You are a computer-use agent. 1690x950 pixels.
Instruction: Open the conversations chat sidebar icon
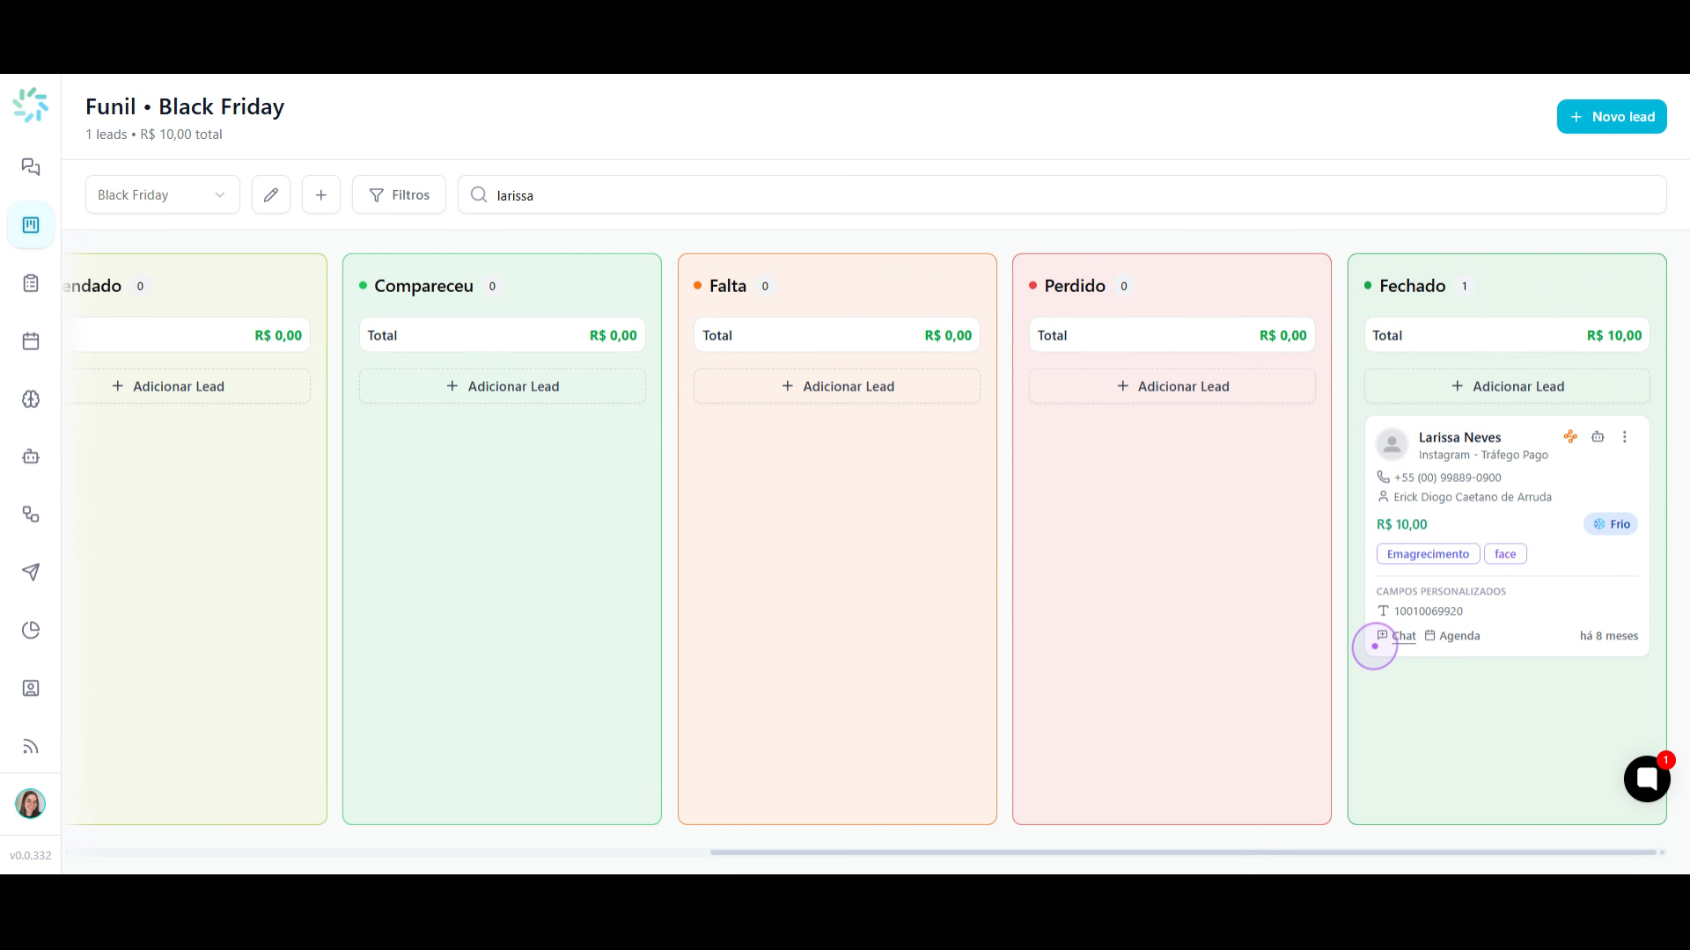point(31,167)
